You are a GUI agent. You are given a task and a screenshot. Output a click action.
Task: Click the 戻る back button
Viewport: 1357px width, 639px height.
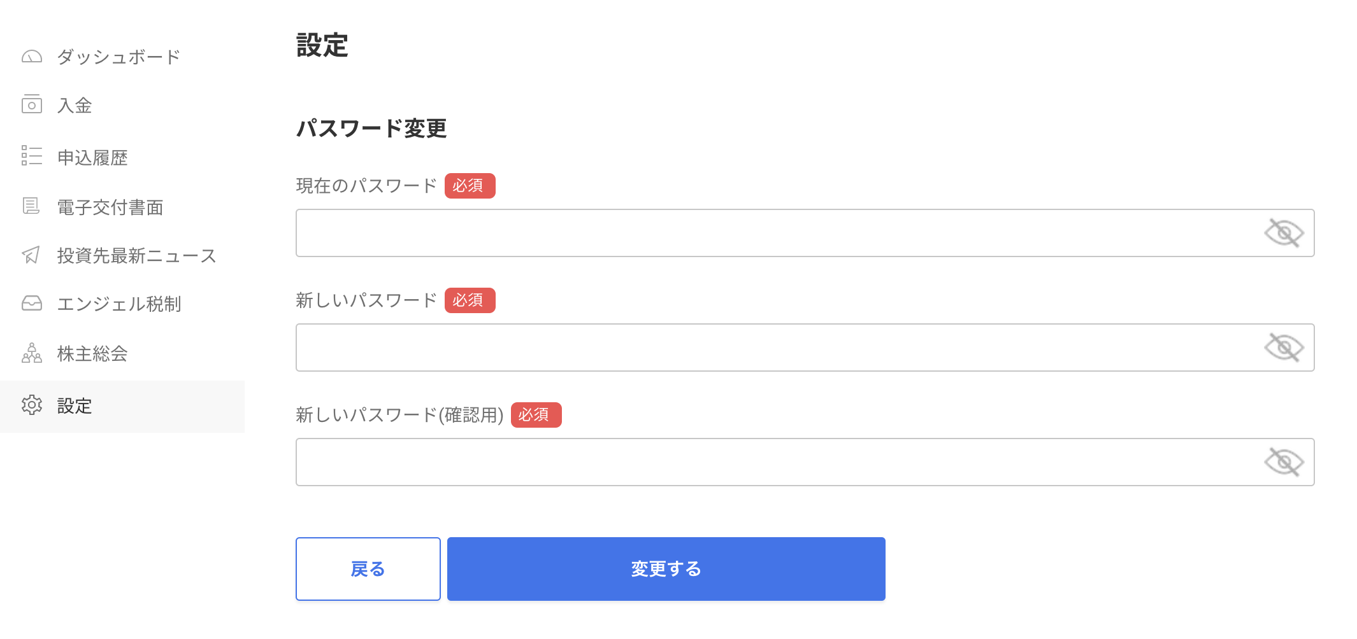368,569
